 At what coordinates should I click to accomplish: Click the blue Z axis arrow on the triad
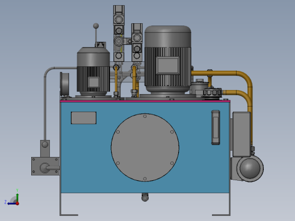point(11,203)
